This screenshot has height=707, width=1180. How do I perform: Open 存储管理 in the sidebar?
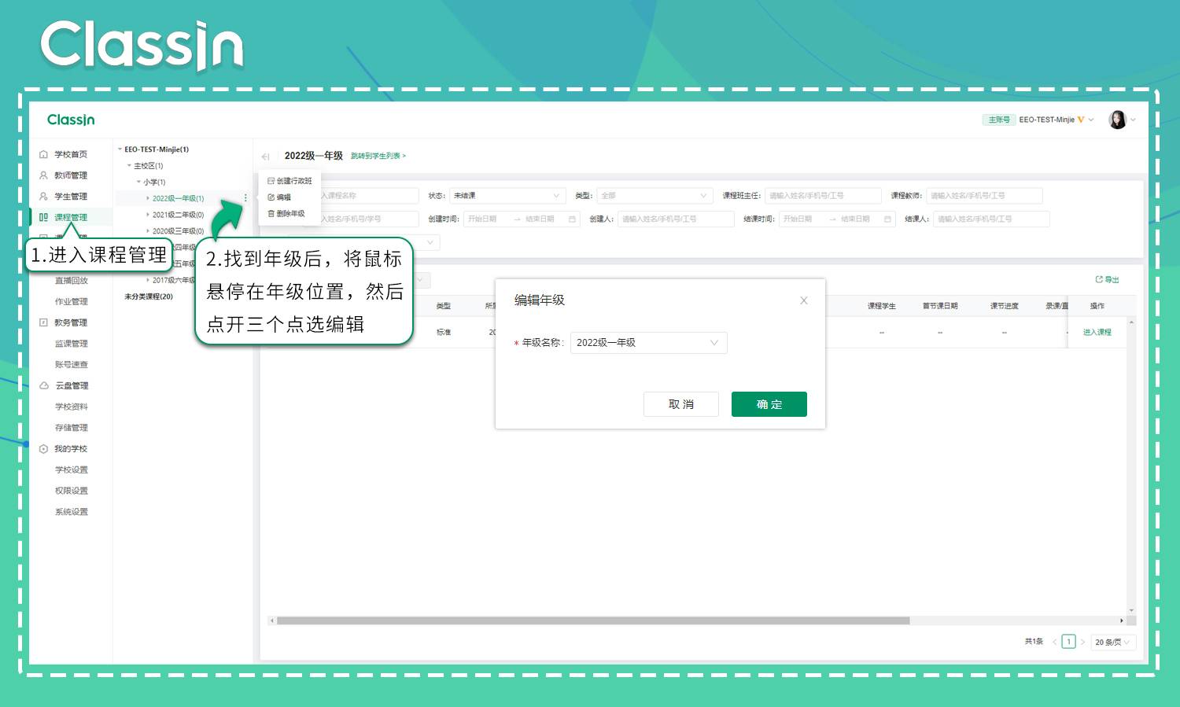click(72, 428)
